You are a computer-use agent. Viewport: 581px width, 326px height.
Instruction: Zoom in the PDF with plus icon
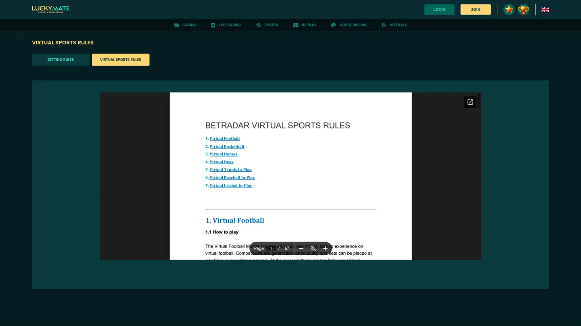click(325, 248)
